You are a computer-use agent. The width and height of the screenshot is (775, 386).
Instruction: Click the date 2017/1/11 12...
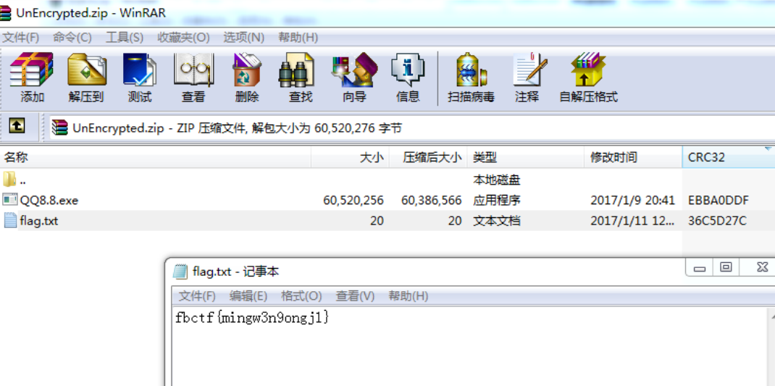pyautogui.click(x=632, y=220)
